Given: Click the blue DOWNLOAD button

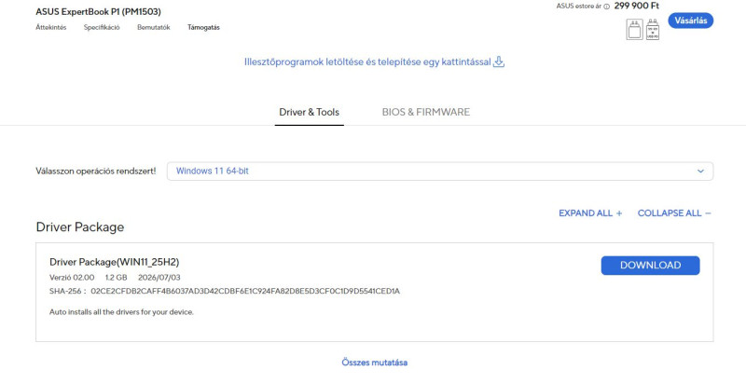Looking at the screenshot, I should (650, 266).
